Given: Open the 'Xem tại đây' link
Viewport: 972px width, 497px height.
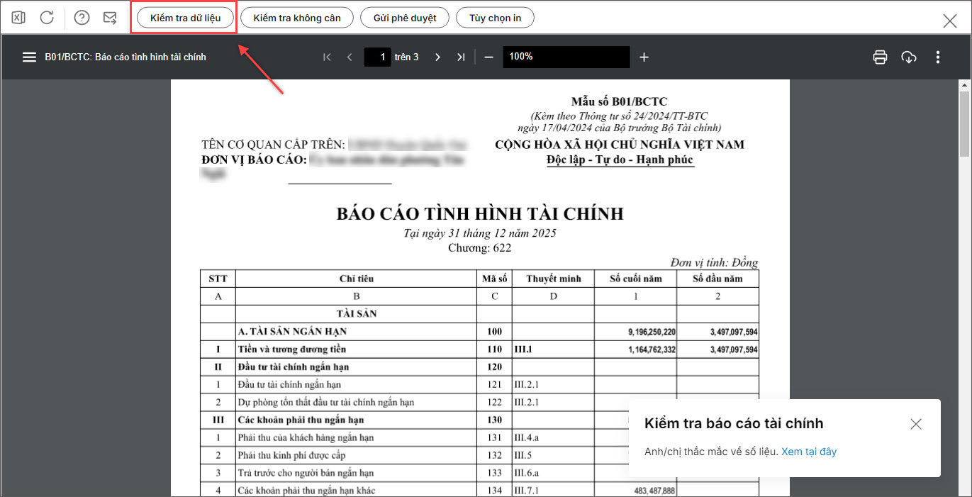Looking at the screenshot, I should (x=809, y=452).
